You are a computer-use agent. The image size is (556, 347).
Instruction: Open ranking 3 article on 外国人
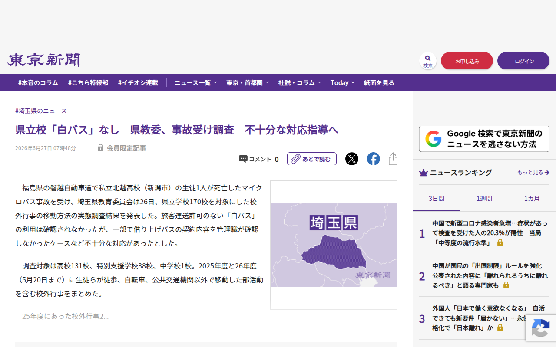point(488,318)
